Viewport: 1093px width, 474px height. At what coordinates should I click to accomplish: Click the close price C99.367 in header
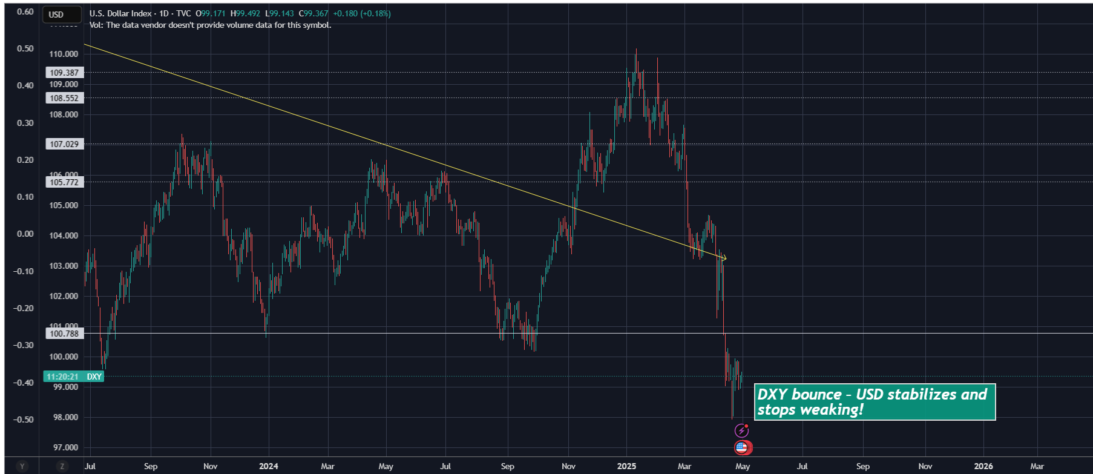(x=313, y=13)
